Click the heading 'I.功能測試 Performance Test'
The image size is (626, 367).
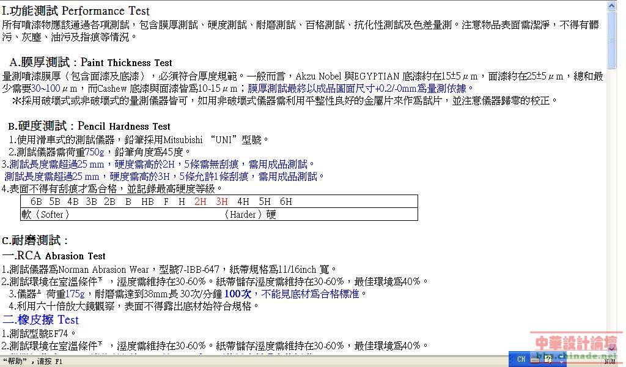(x=76, y=11)
